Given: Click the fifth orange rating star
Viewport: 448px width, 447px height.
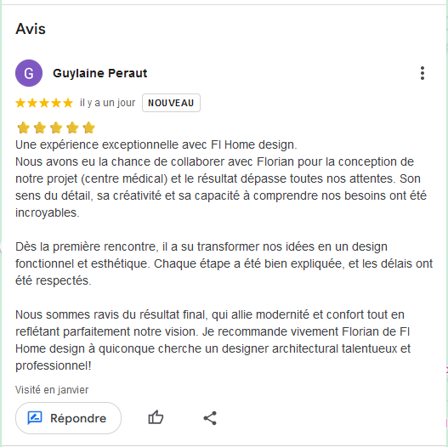Looking at the screenshot, I should tap(68, 103).
